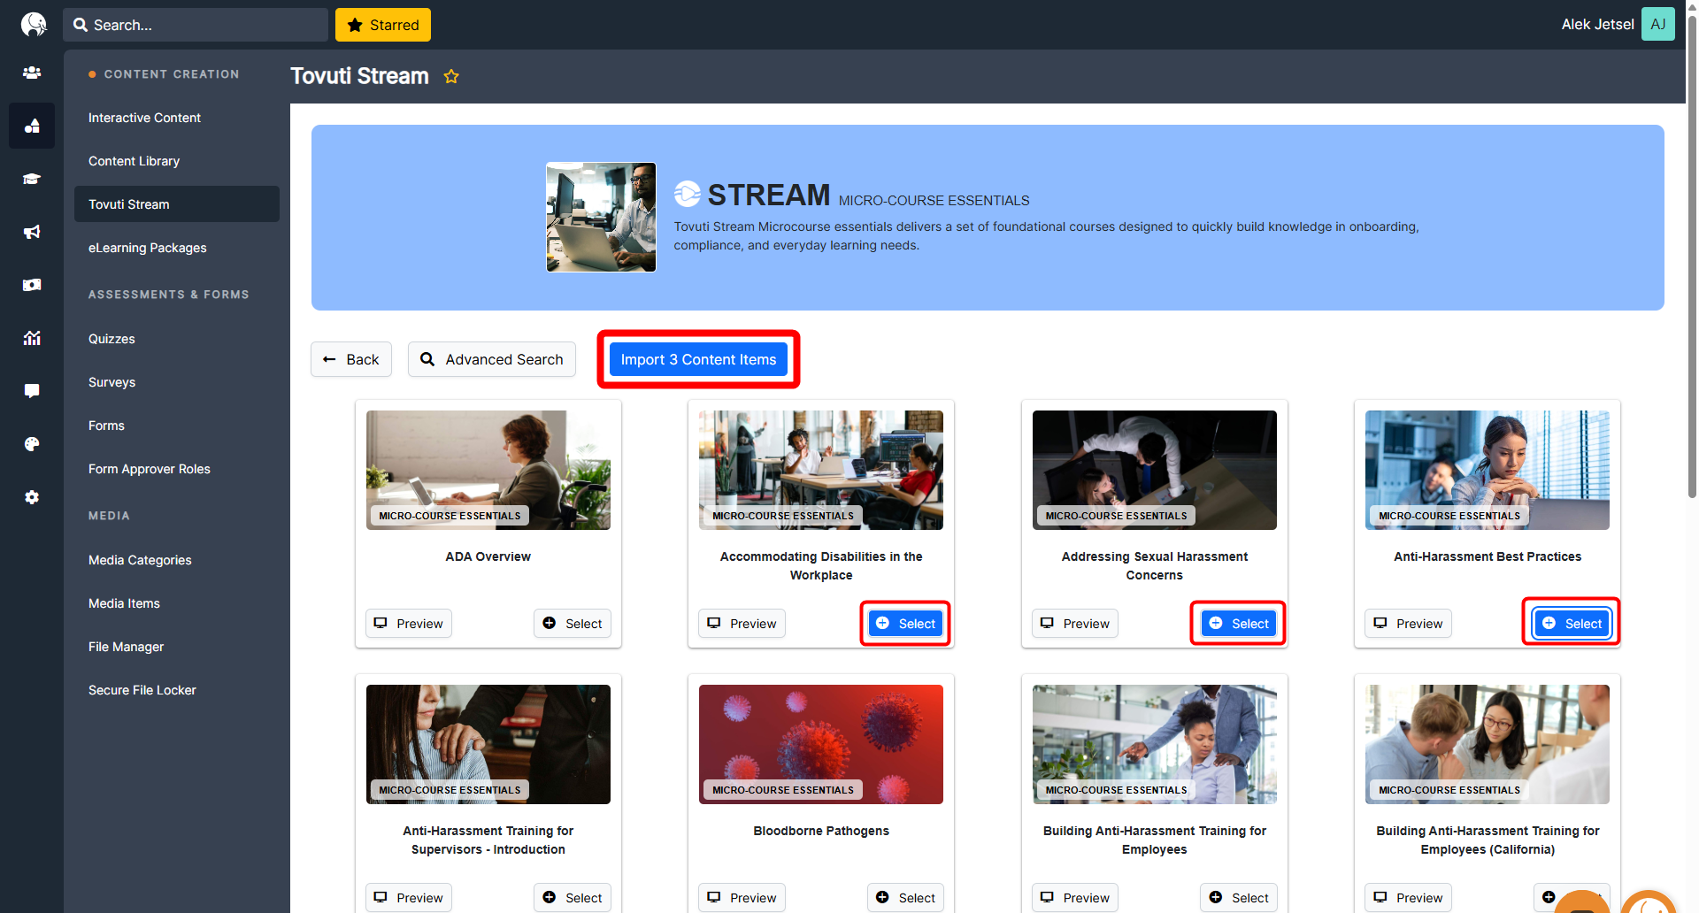This screenshot has height=913, width=1699.
Task: Open Advanced Search
Action: click(491, 359)
